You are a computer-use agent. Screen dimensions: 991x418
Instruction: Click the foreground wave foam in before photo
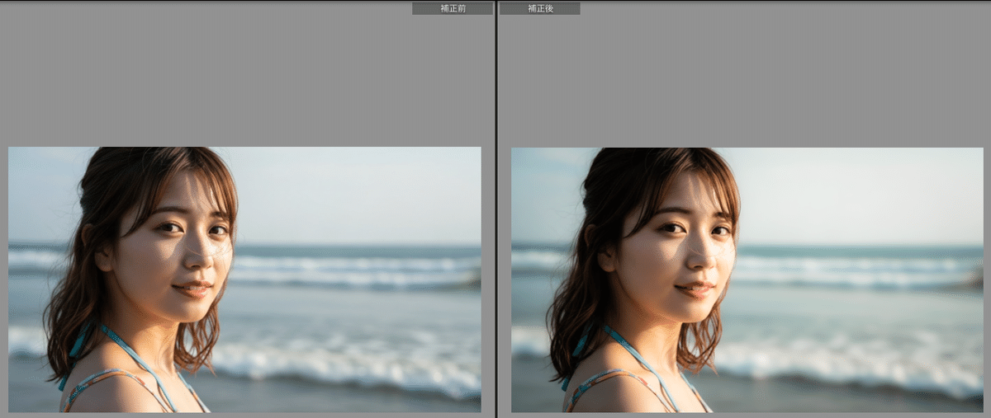tap(347, 363)
